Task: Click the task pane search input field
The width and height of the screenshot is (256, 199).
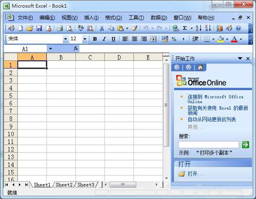Action: tap(208, 145)
